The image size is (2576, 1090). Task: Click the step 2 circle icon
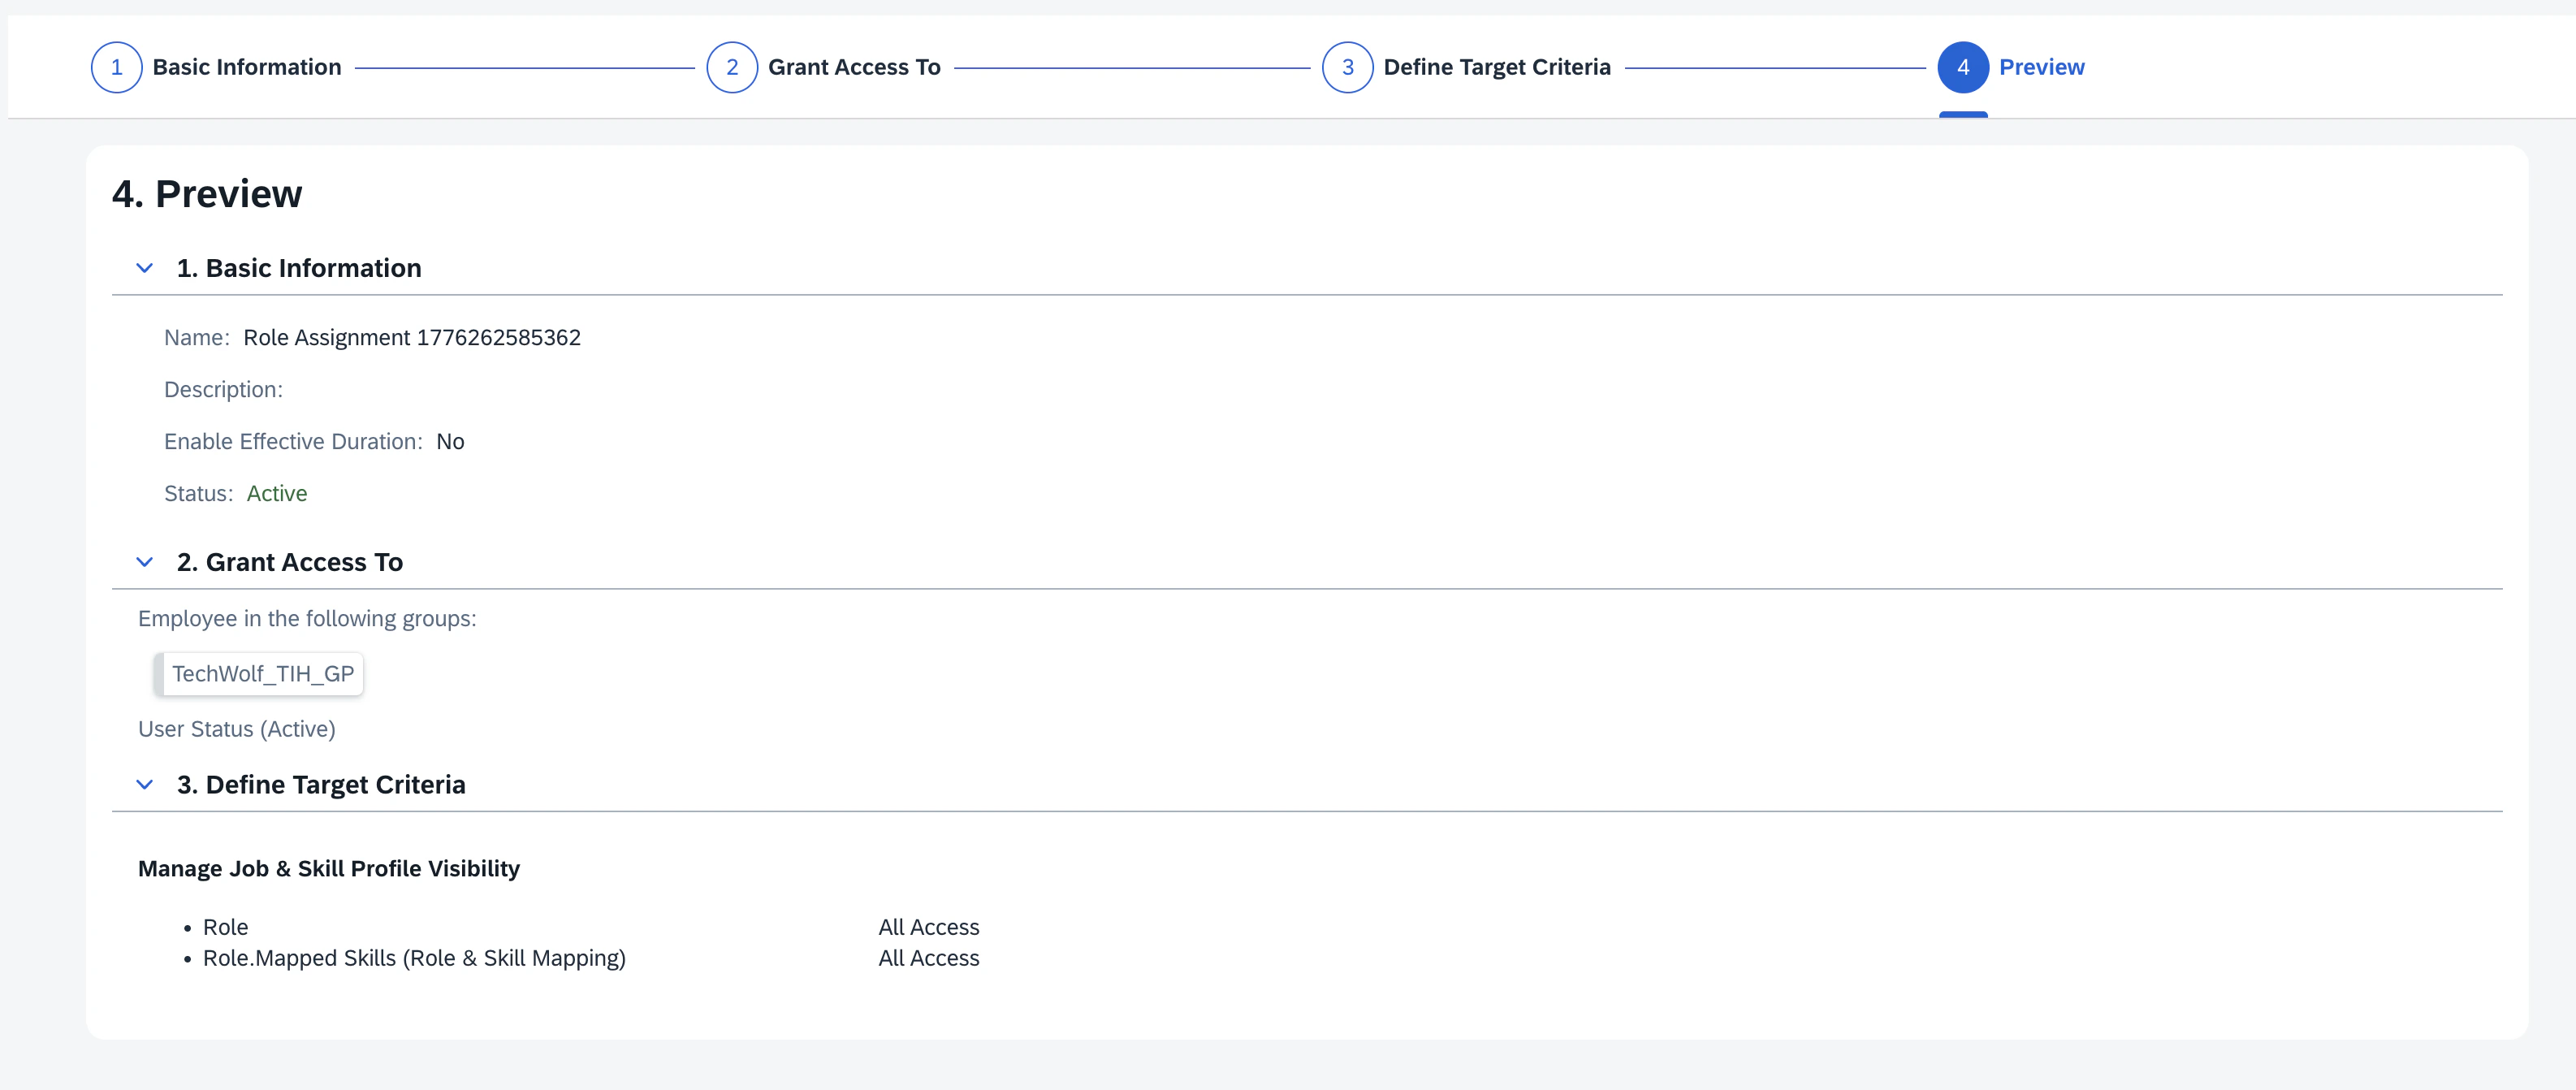731,67
